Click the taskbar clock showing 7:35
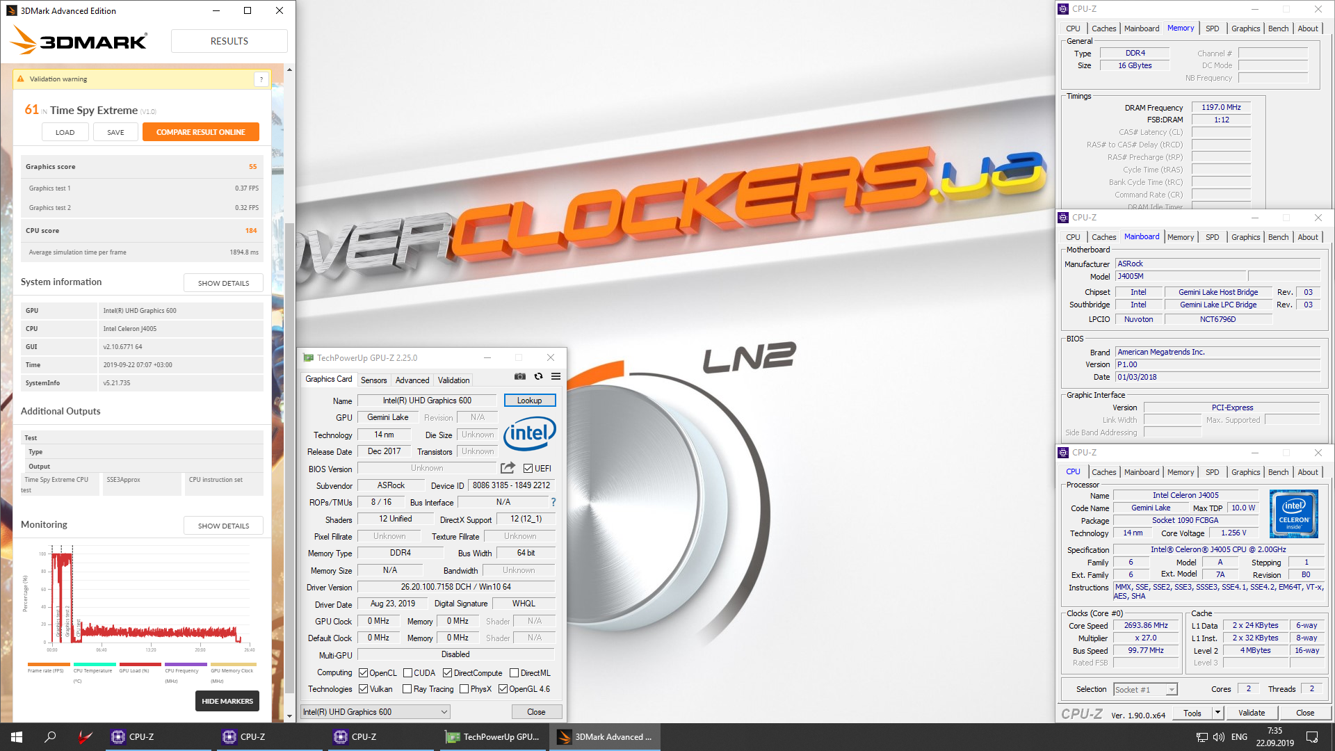 coord(1275,737)
